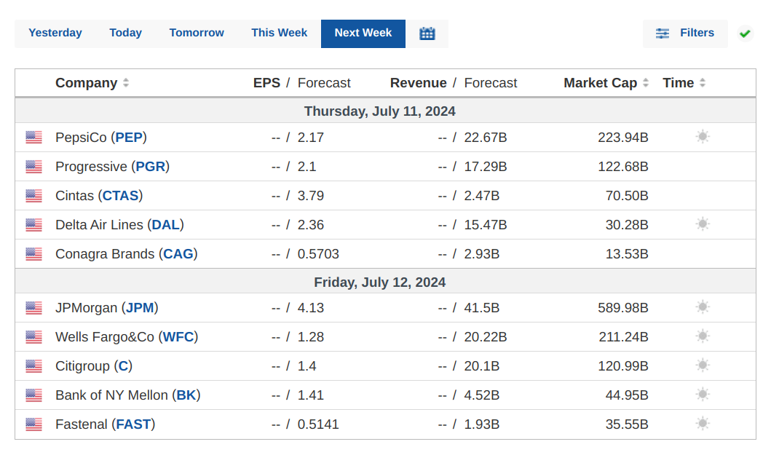Click the sun time icon for JPMorgan

pyautogui.click(x=703, y=307)
